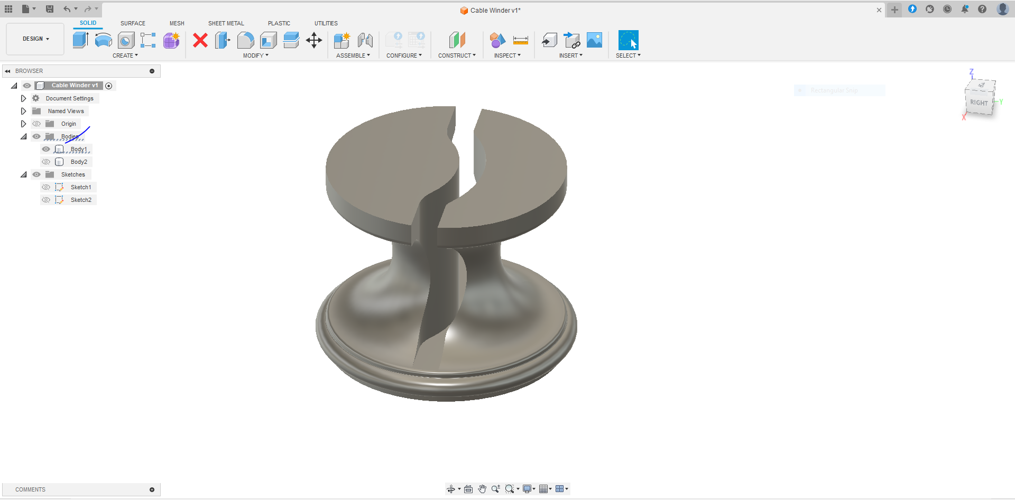Screen dimensions: 1015x500
Task: Select the Insert SVG/link icon
Action: (x=572, y=40)
